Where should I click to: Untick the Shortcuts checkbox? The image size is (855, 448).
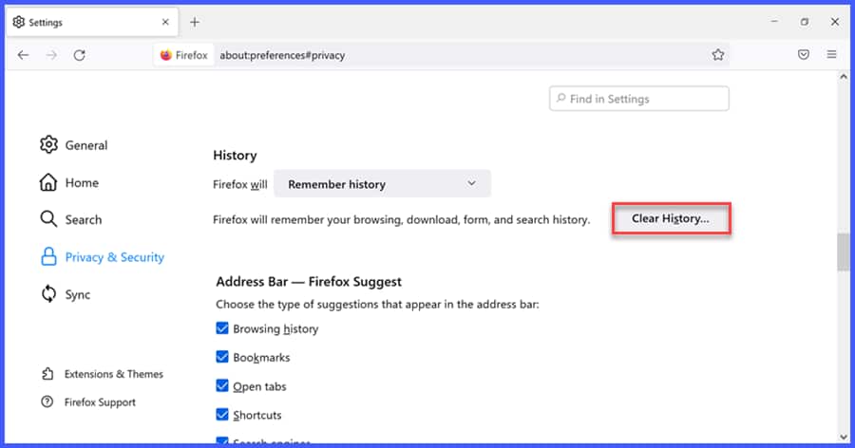click(x=222, y=415)
